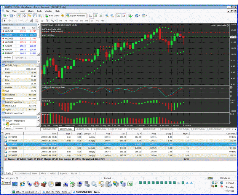Select the MN timeframe
Image resolution: width=238 pixels, height=195 pixels.
(x=102, y=21)
